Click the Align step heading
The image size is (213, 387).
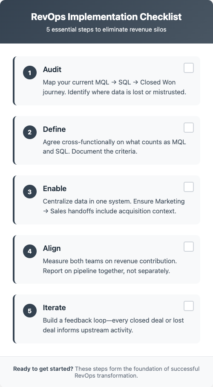tap(52, 248)
